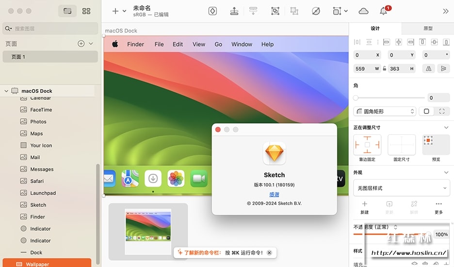Add a new page with plus icon

[x=81, y=44]
